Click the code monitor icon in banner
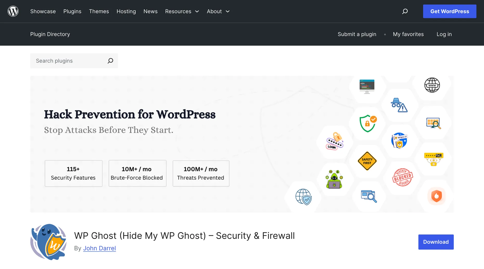484x269 pixels. [x=367, y=86]
